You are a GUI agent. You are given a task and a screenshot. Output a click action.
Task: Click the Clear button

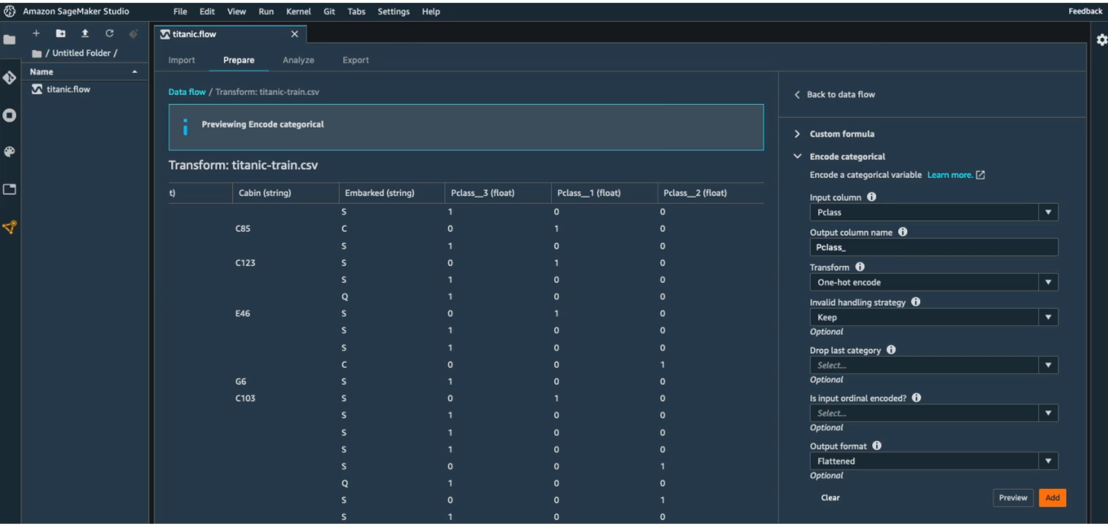click(830, 498)
